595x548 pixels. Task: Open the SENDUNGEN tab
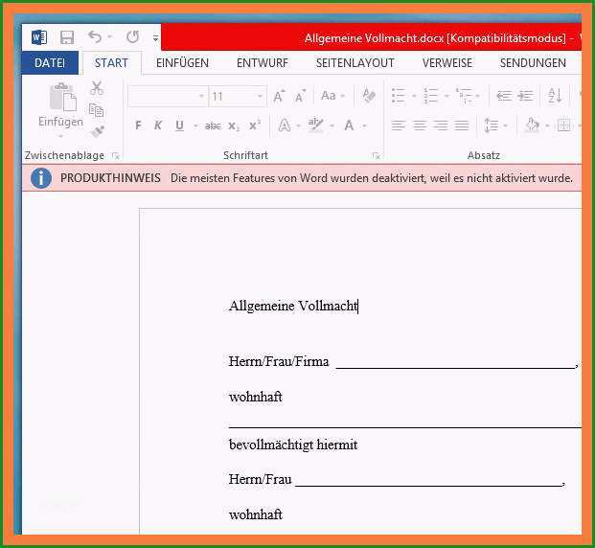coord(533,62)
